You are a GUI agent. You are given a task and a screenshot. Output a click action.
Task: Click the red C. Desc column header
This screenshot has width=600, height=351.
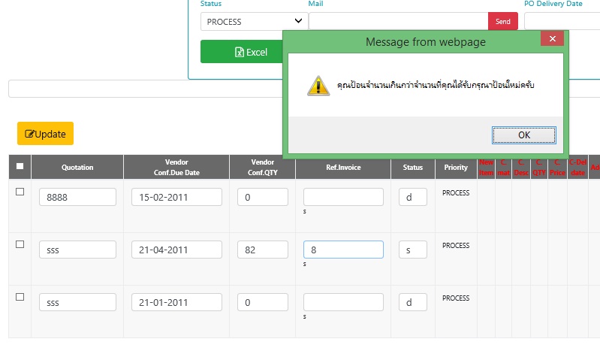click(x=521, y=168)
